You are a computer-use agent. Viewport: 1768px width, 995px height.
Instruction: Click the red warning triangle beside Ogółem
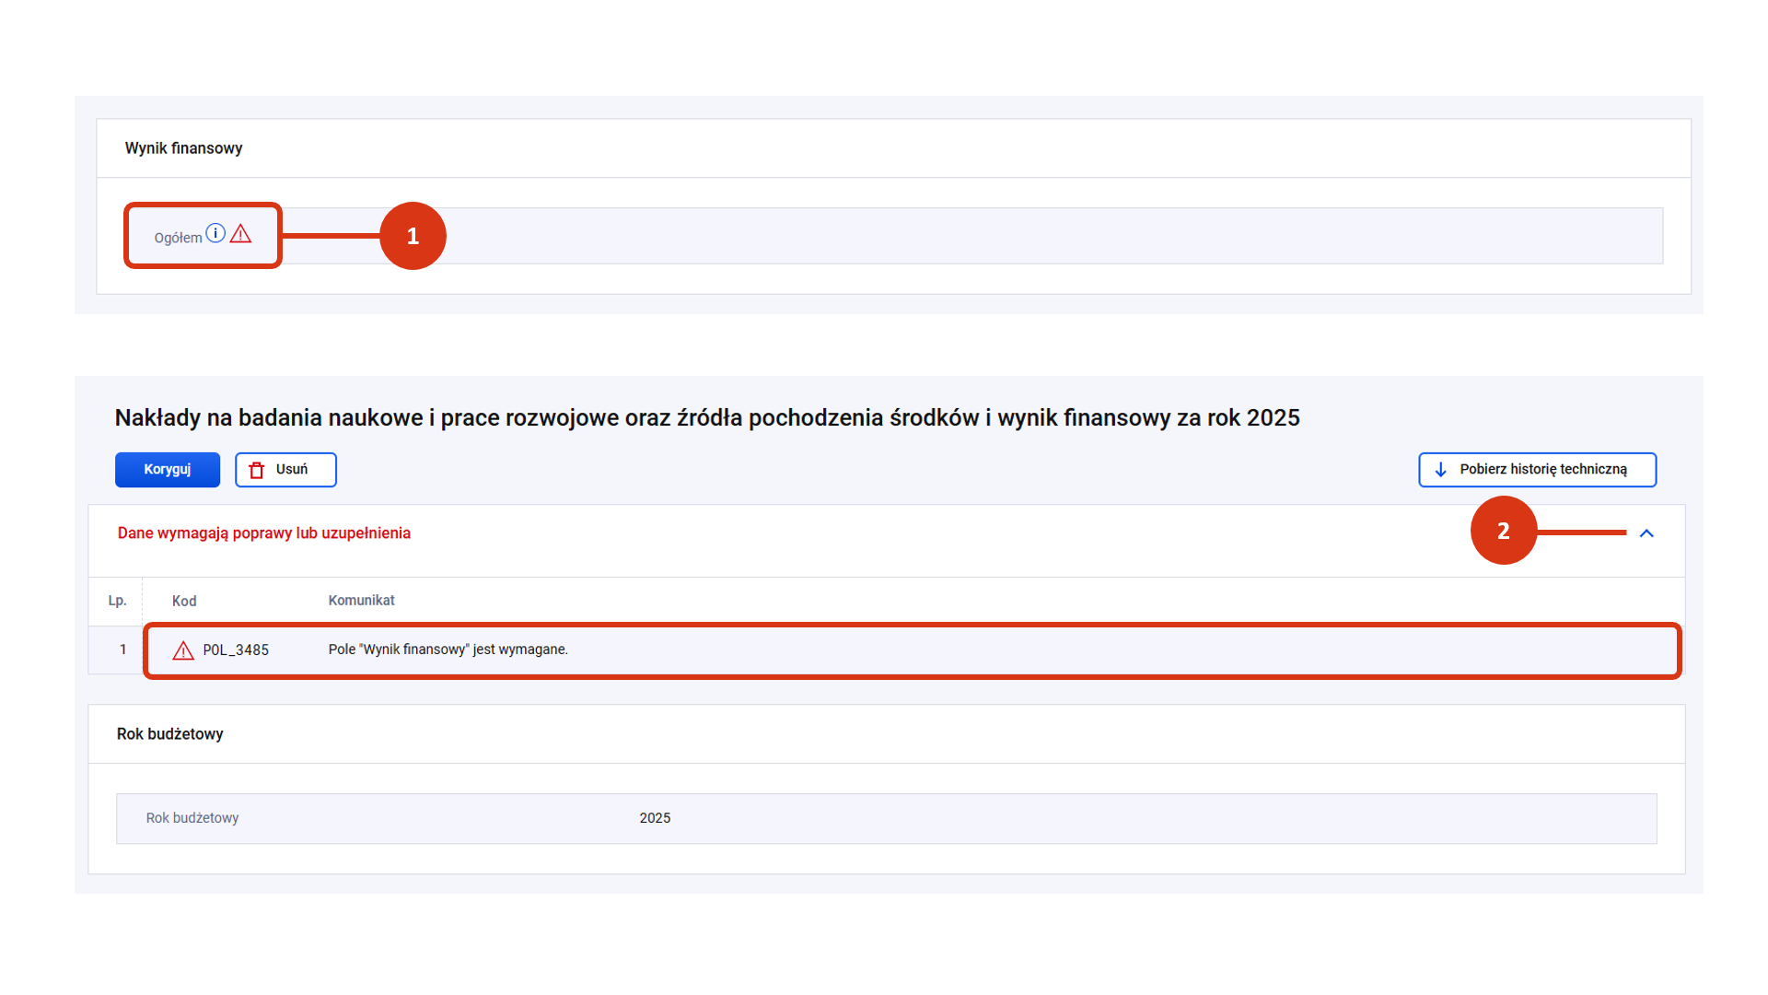(240, 234)
